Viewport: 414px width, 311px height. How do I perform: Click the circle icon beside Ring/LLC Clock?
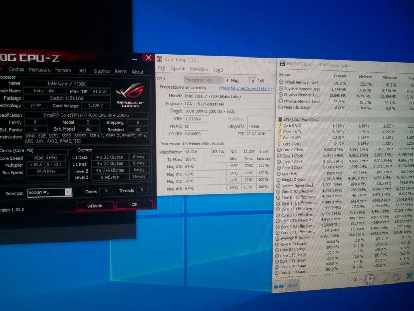(x=279, y=179)
